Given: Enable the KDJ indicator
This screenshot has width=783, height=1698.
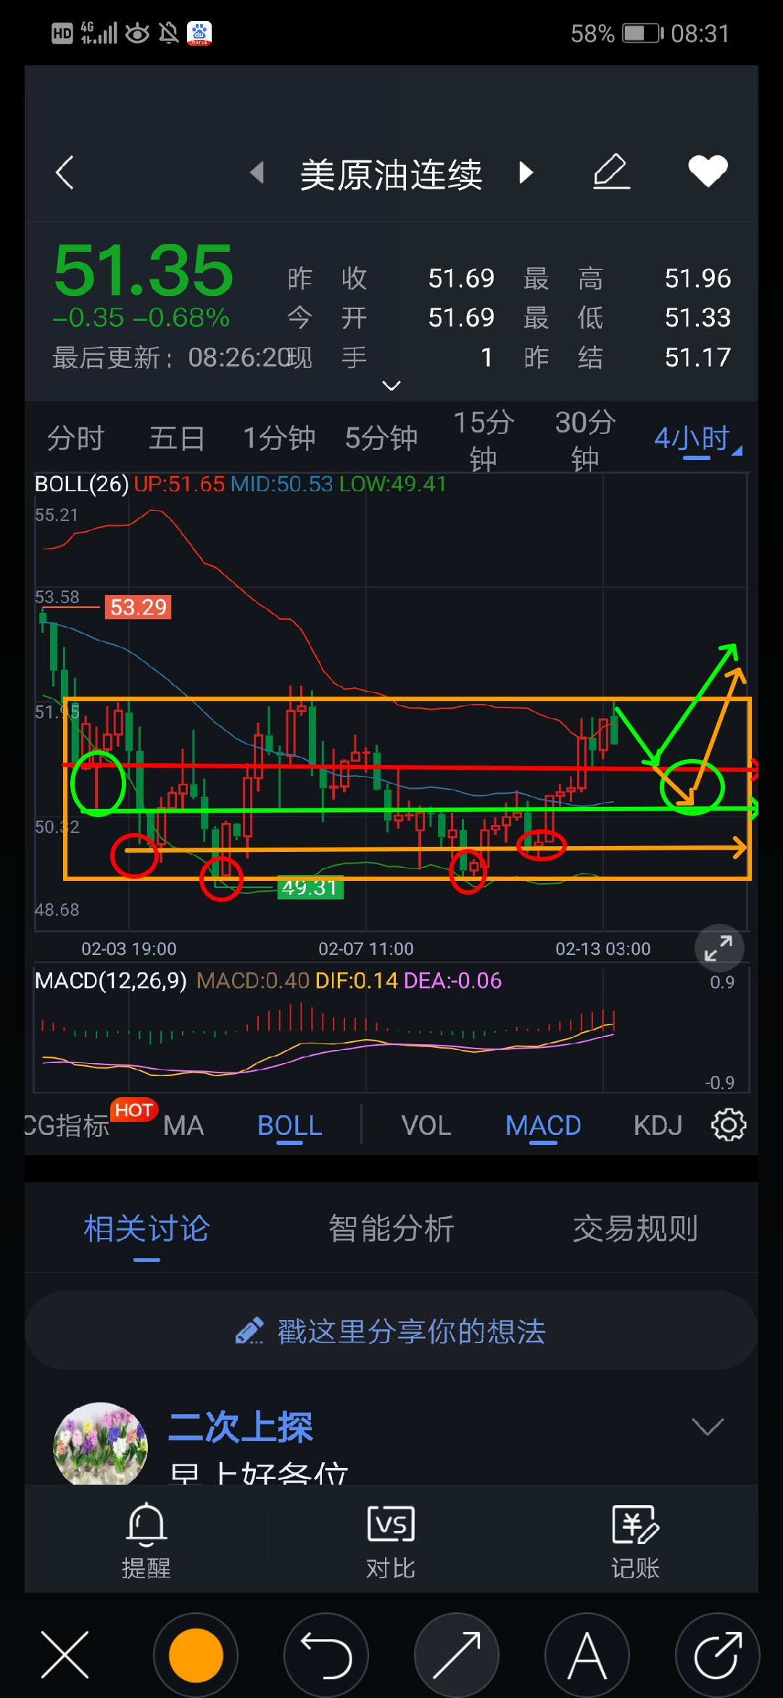Looking at the screenshot, I should coord(658,1126).
